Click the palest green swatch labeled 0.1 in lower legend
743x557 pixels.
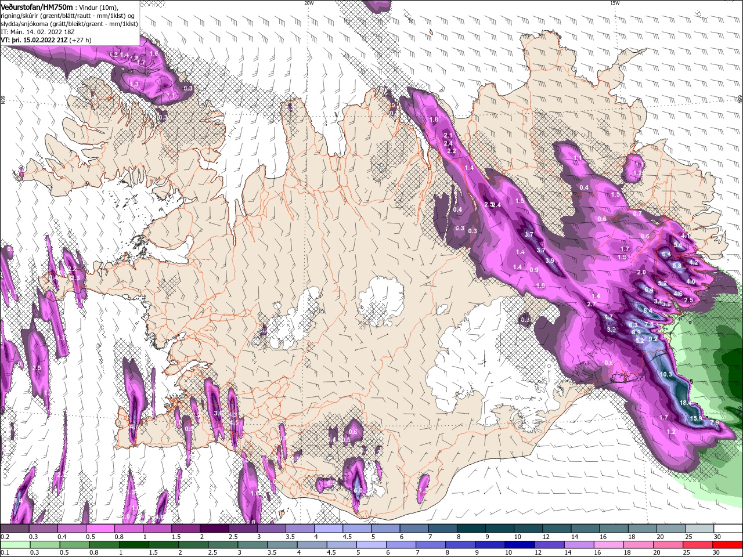click(15, 545)
